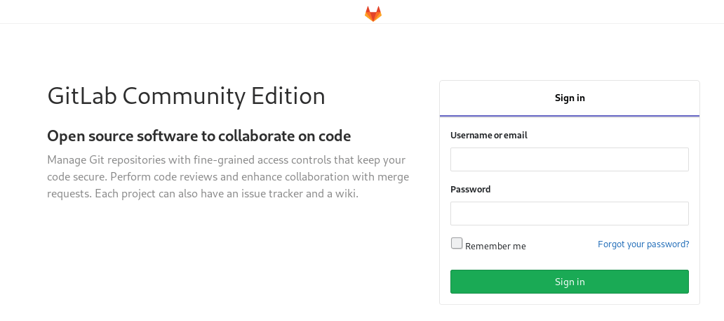This screenshot has height=321, width=724.
Task: Click into the Password input box
Action: tap(570, 214)
